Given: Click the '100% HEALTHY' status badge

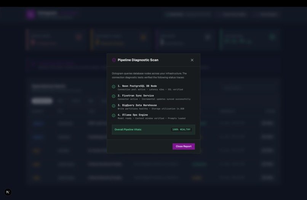Looking at the screenshot, I should [181, 129].
